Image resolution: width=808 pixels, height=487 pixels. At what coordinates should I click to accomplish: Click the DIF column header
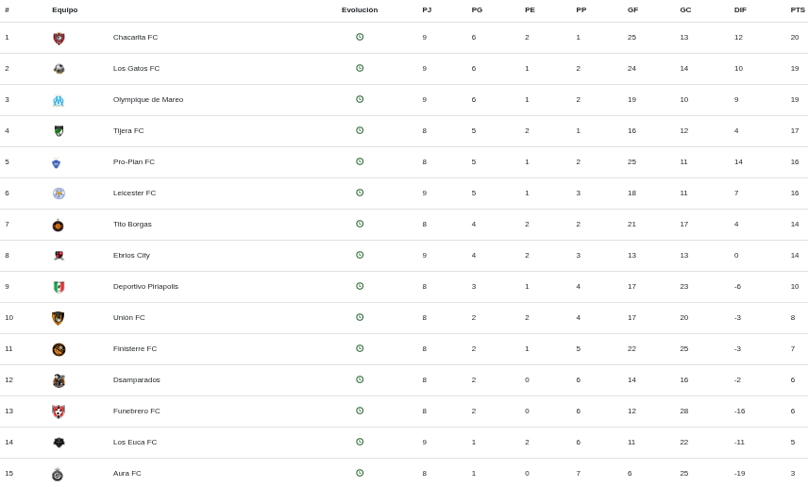pos(740,9)
